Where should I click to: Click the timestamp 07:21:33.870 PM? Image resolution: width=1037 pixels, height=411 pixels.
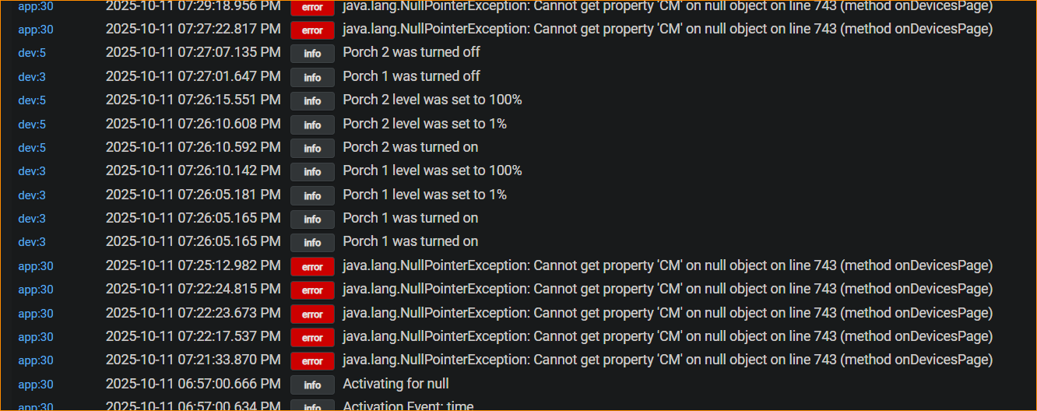[x=193, y=360]
